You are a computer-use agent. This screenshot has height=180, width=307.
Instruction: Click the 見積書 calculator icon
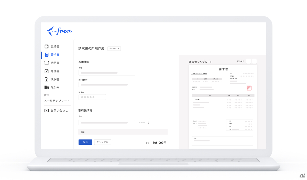47,46
